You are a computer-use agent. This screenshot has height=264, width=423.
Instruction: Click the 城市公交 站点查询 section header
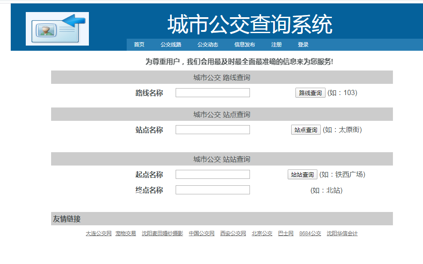click(222, 114)
